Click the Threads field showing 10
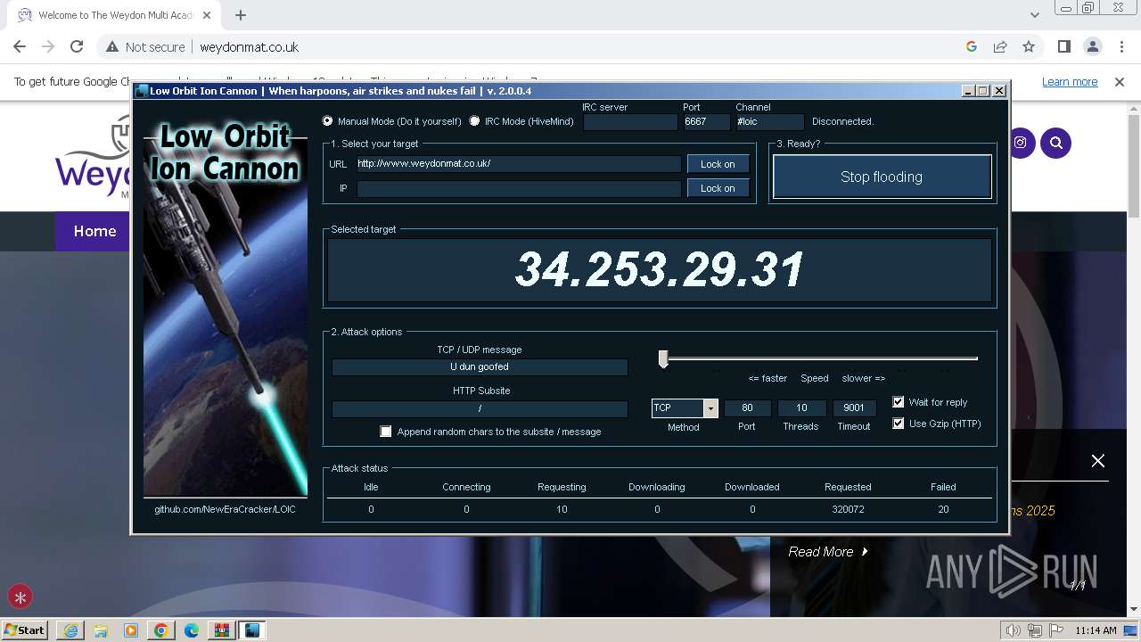 click(801, 407)
